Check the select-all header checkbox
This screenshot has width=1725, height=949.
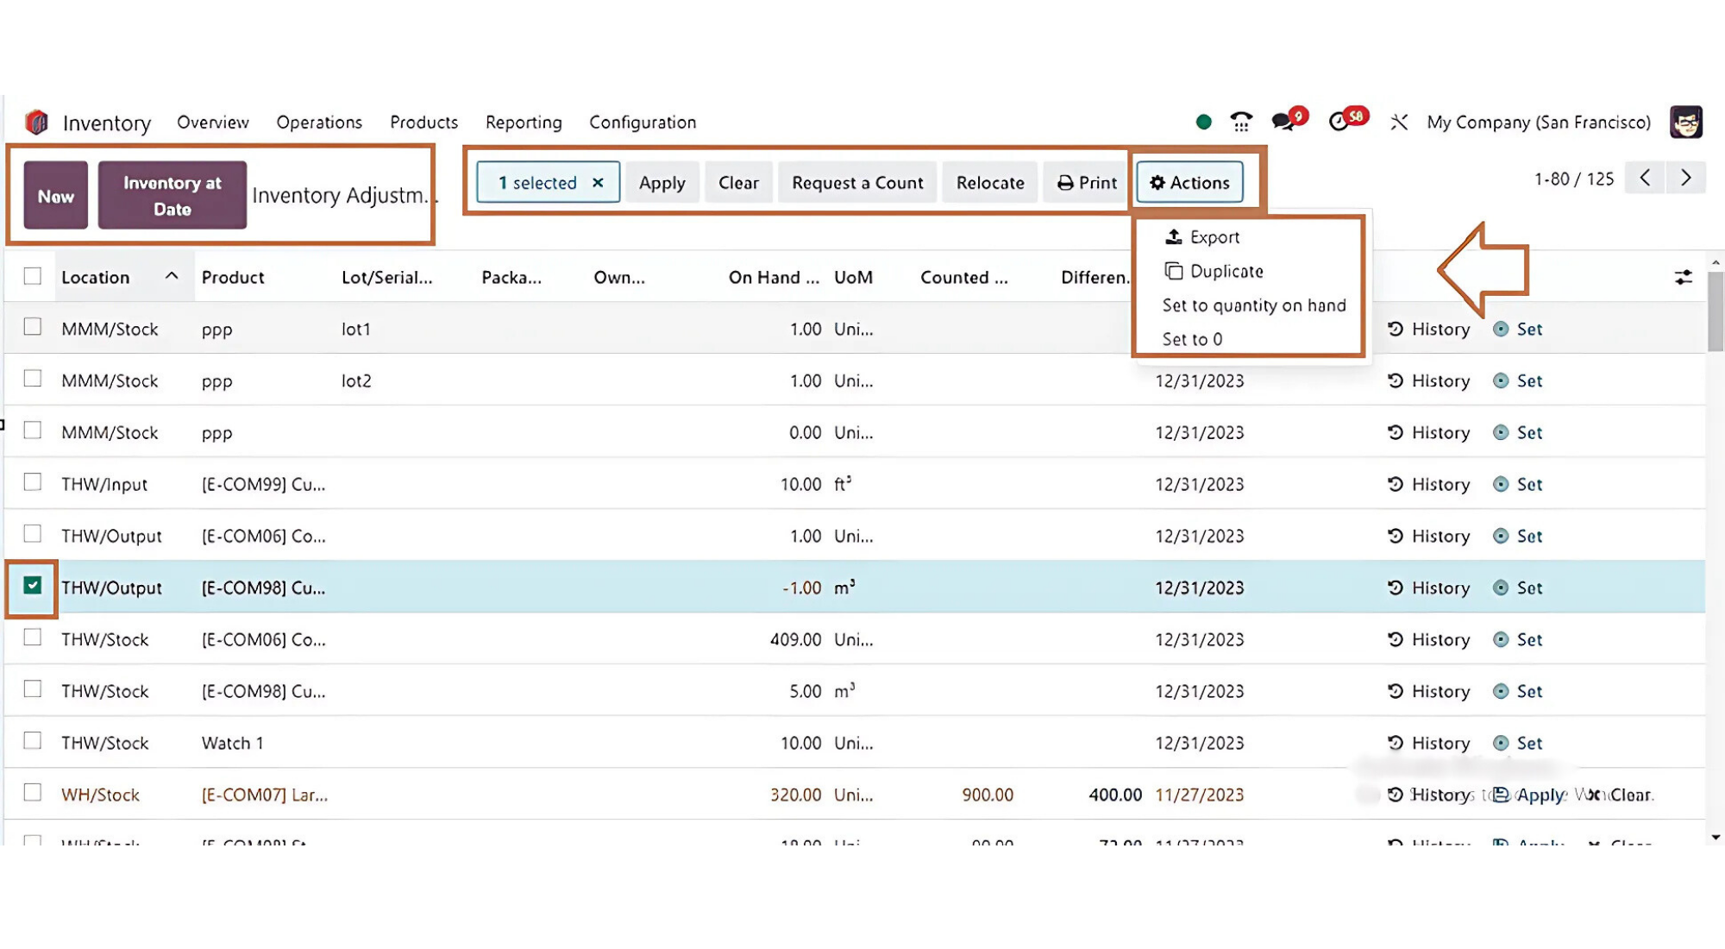pyautogui.click(x=33, y=276)
